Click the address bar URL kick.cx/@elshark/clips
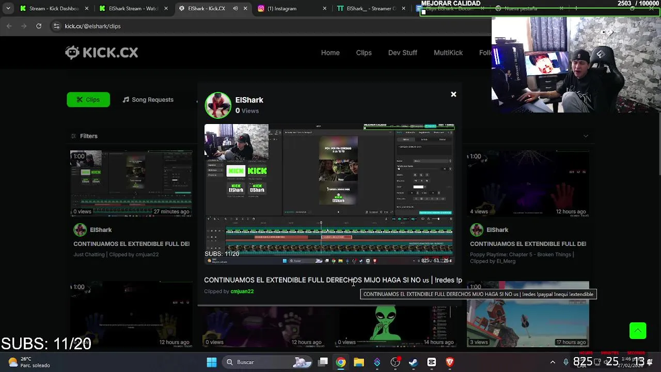661x372 pixels. point(92,26)
